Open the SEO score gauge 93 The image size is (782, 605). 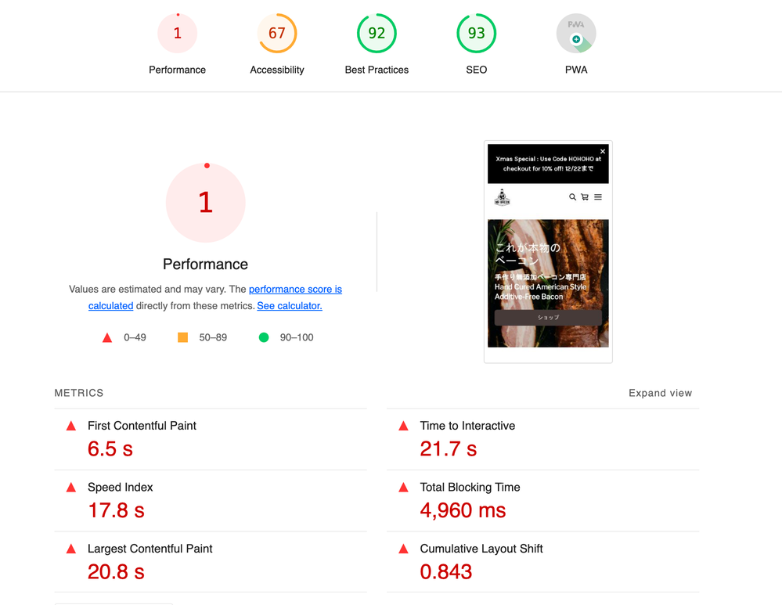tap(476, 34)
